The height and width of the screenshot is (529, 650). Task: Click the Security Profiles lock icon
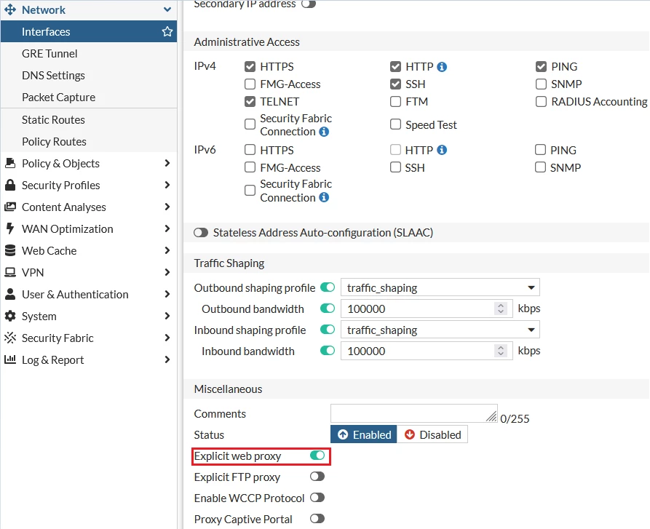[10, 185]
